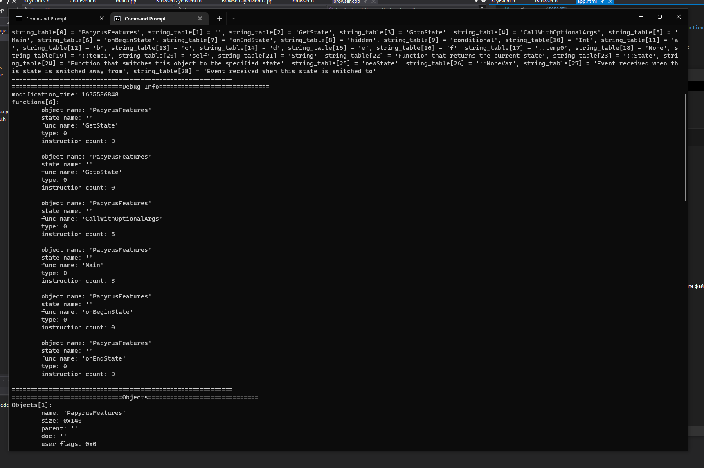Open a new terminal tab with plus button

tap(219, 18)
